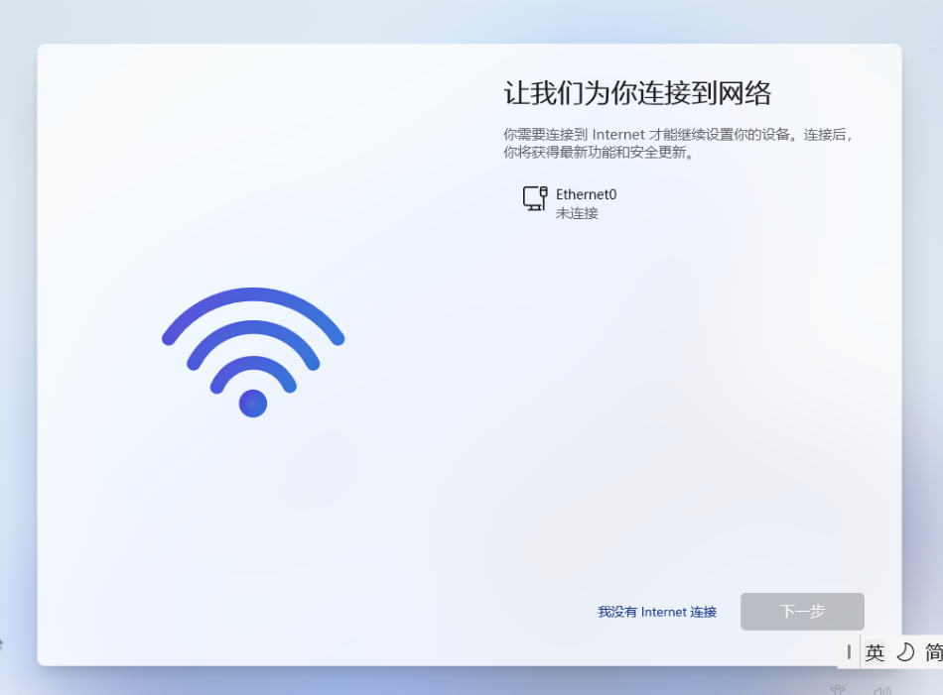Click the 未连接 status text
The height and width of the screenshot is (695, 943).
577,213
